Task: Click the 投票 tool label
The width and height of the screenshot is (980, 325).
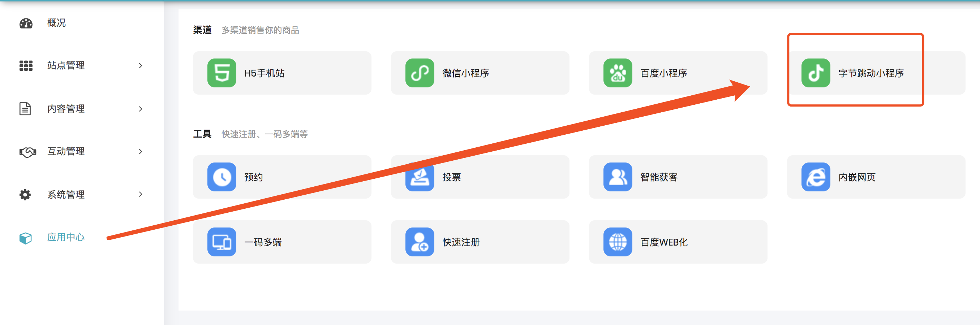Action: point(452,177)
